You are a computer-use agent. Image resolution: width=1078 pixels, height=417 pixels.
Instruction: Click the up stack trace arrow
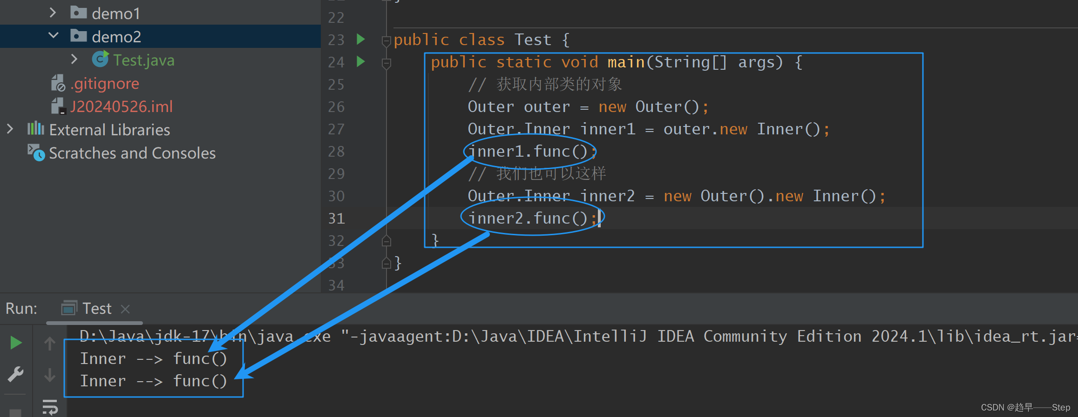[50, 344]
